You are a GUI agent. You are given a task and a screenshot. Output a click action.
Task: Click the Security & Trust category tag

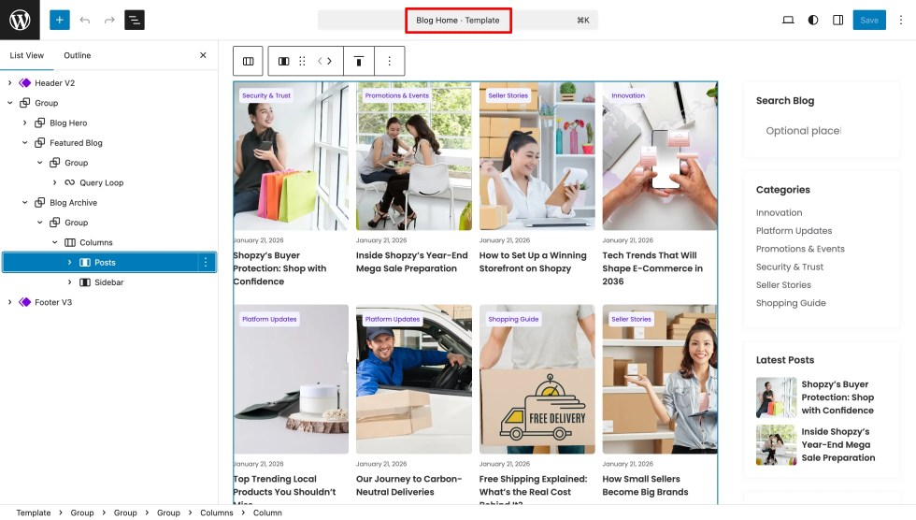tap(266, 95)
